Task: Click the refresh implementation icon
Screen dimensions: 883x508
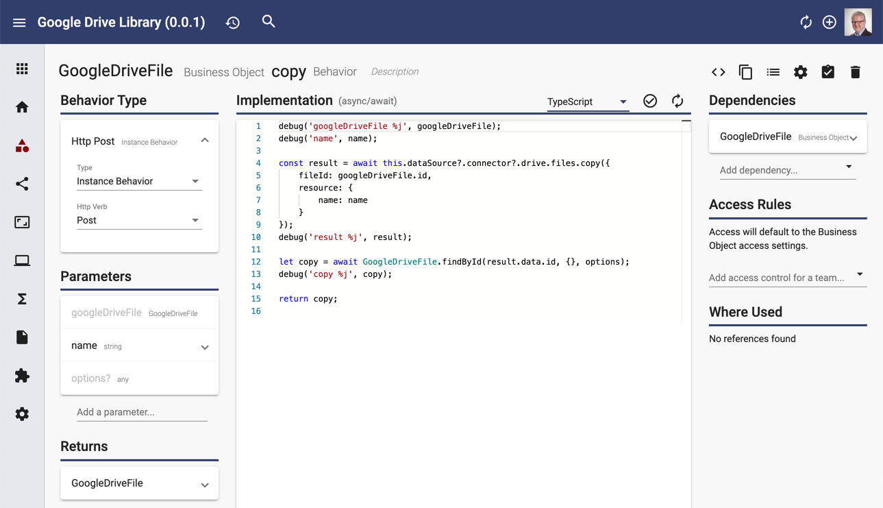Action: [x=677, y=101]
